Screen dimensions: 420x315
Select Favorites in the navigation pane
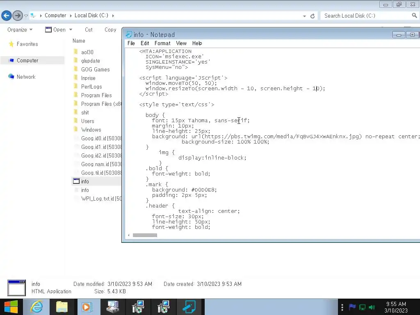pos(27,44)
